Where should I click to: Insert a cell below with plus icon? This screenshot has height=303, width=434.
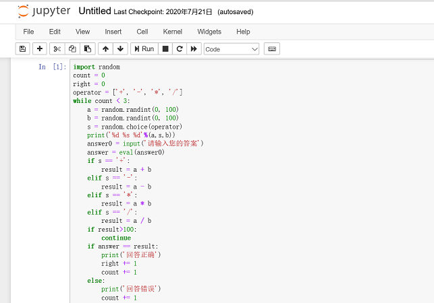click(40, 49)
